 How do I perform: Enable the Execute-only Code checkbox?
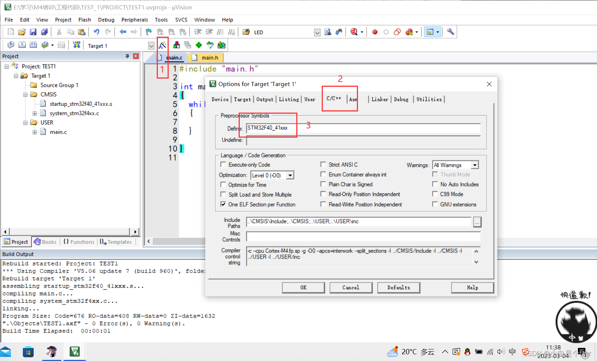223,164
